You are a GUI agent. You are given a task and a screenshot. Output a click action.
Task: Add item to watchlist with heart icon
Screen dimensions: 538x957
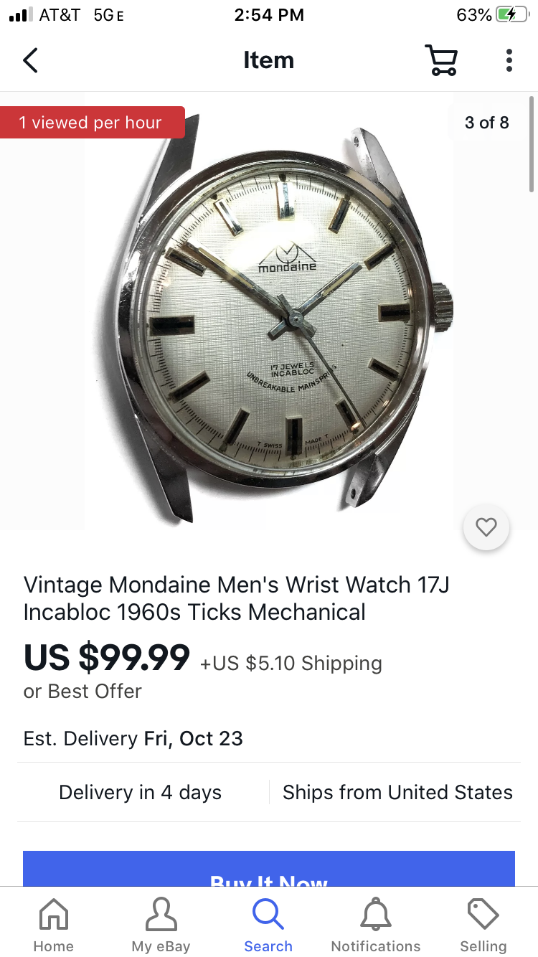(x=486, y=528)
